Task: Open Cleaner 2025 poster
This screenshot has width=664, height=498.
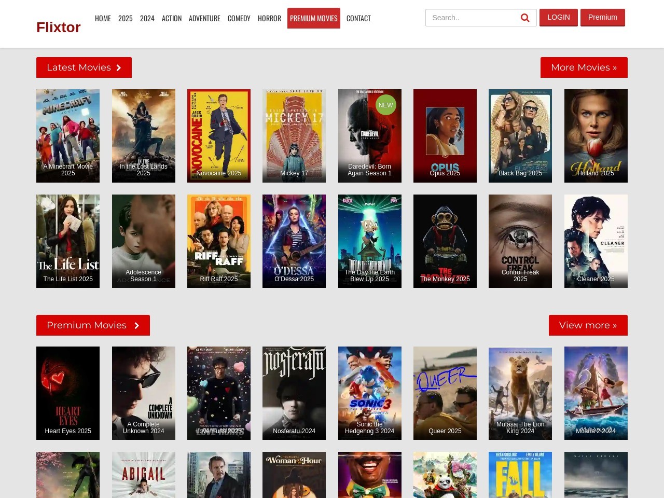Action: tap(596, 241)
